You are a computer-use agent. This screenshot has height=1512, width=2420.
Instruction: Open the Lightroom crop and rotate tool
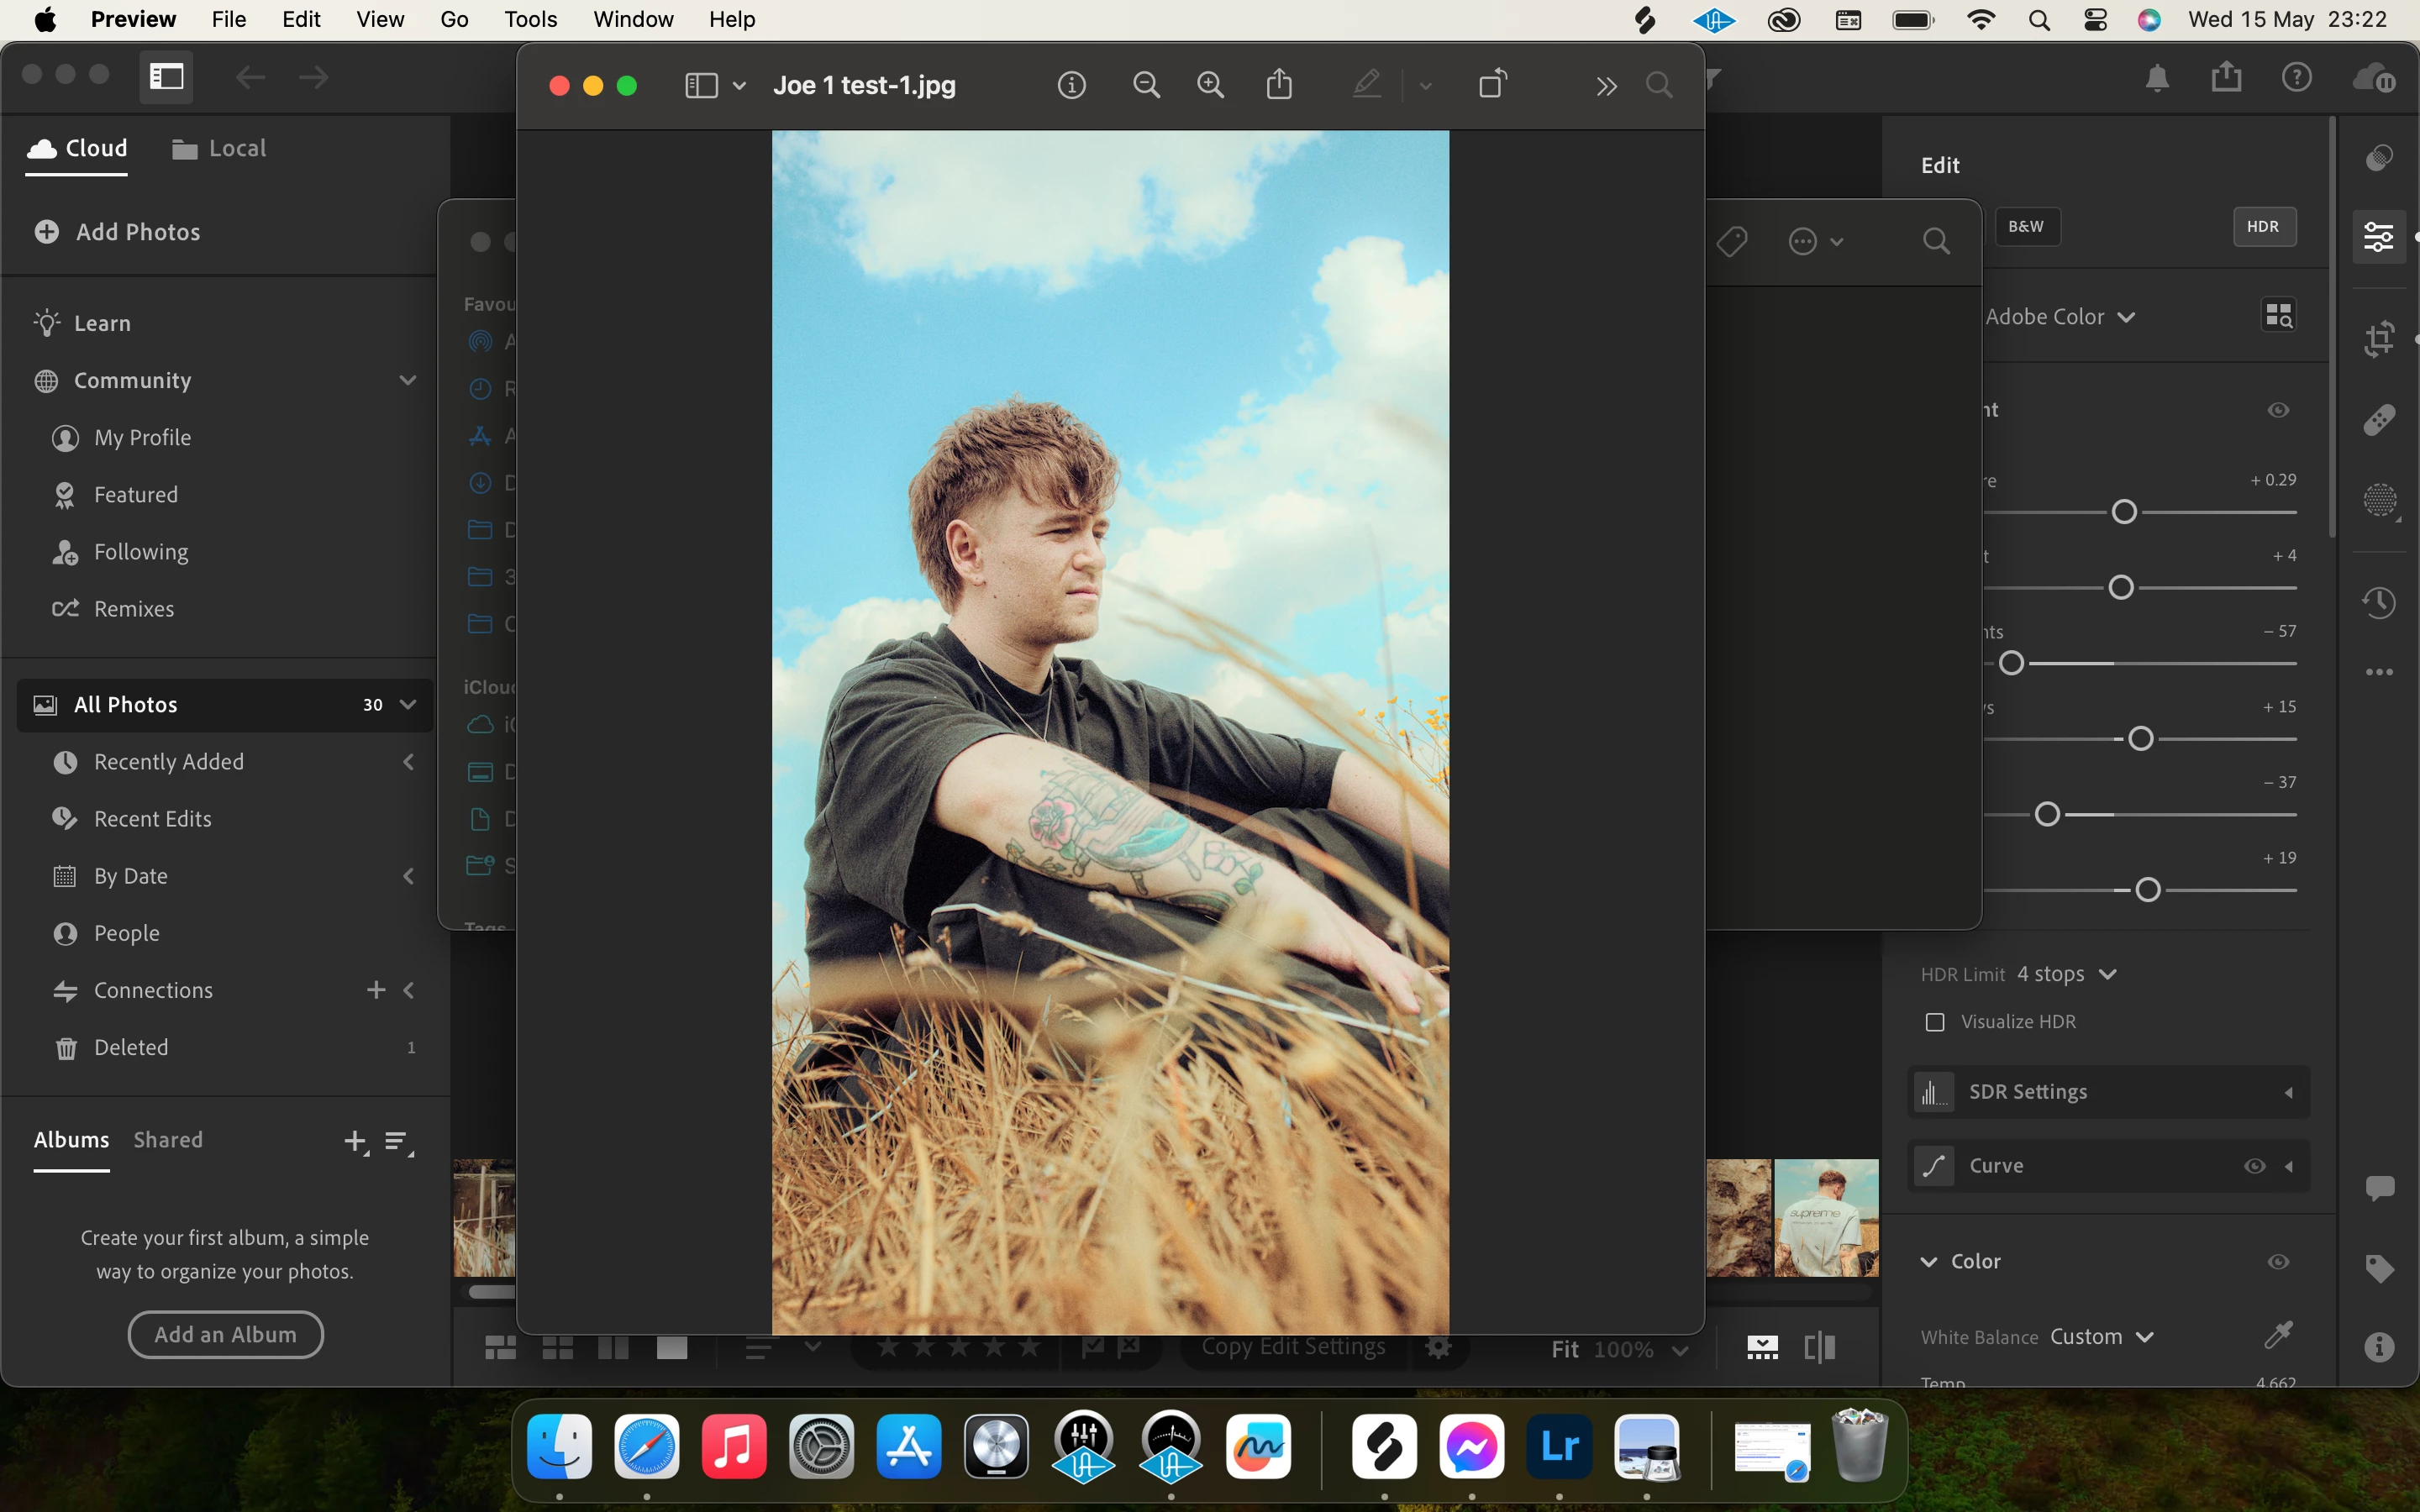pos(2379,338)
